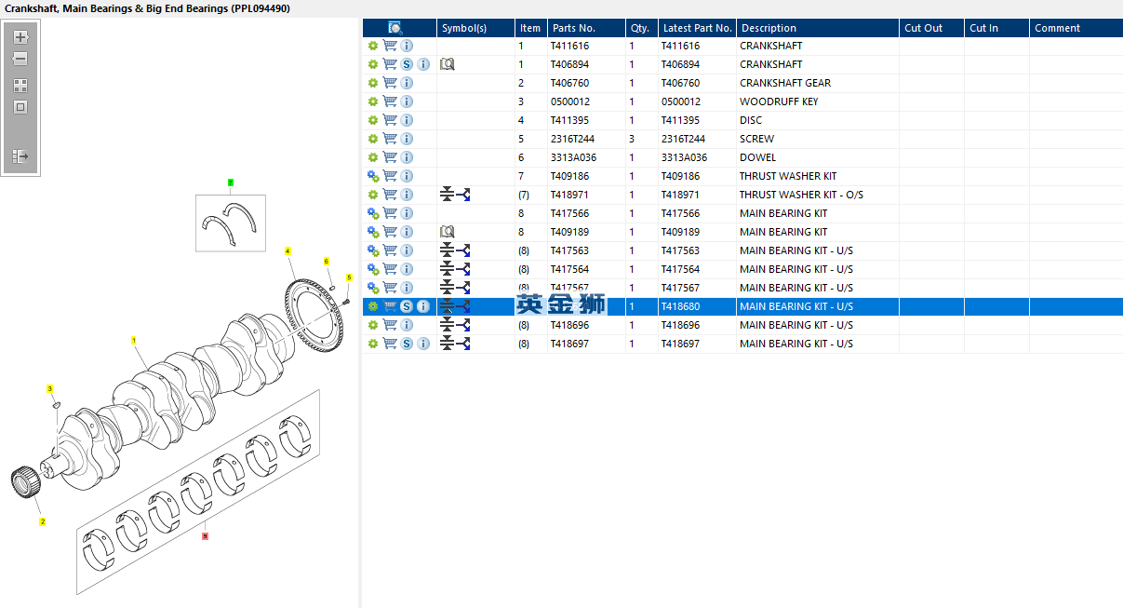Viewport: 1123px width, 608px height.
Task: Add main bearing kit T409189 to cart
Action: tap(390, 232)
